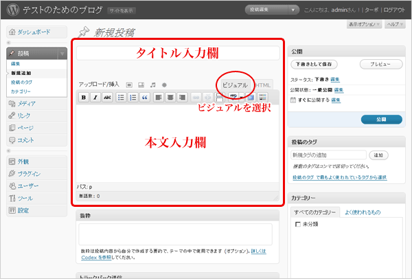This screenshot has width=412, height=279.
Task: Click the add media asterisk icon
Action: point(164,85)
